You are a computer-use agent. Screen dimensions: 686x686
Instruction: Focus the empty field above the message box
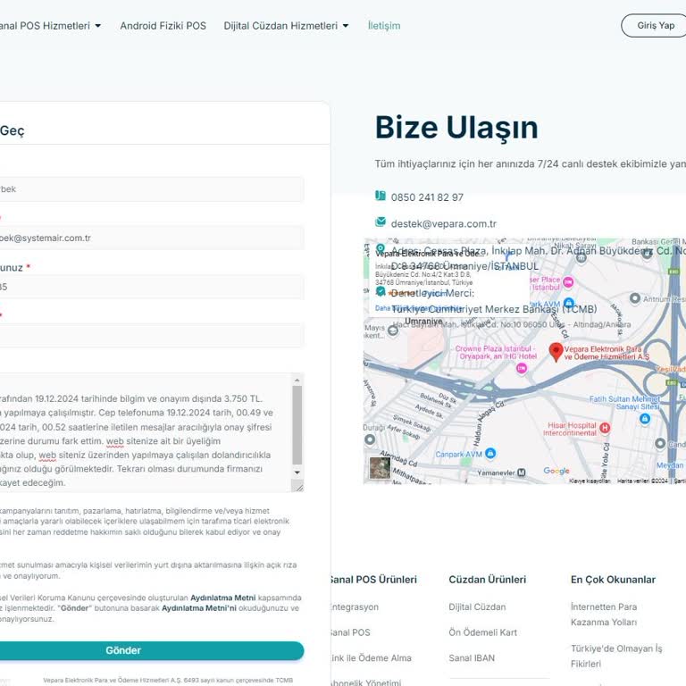click(x=152, y=336)
